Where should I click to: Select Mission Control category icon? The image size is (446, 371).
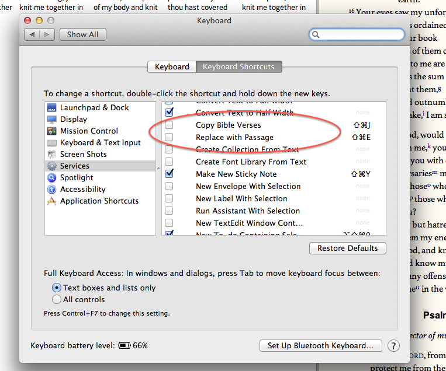pos(51,131)
